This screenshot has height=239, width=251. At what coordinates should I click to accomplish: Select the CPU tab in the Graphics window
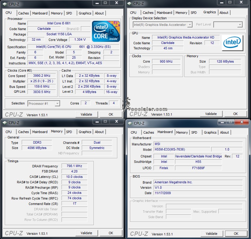pyautogui.click(x=133, y=13)
